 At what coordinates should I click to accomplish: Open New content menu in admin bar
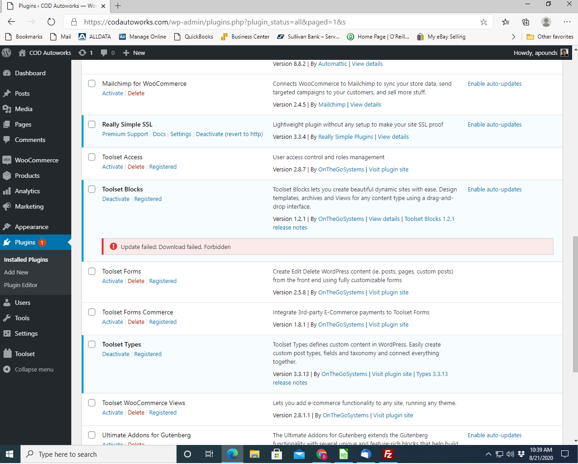point(134,53)
